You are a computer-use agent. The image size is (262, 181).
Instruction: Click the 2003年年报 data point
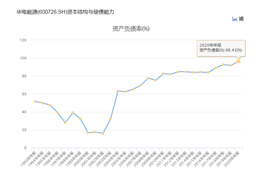point(110,119)
